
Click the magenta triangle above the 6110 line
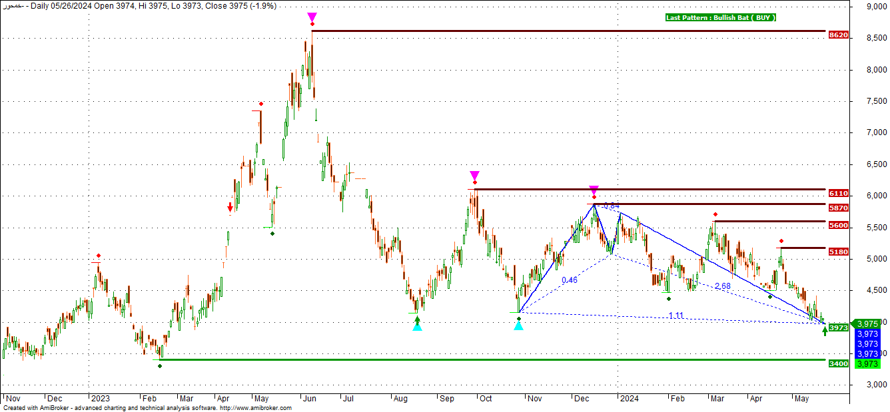click(474, 176)
